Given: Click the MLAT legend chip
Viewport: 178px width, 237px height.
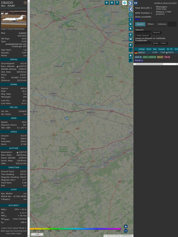Looking at the screenshot, I should 160,57.
